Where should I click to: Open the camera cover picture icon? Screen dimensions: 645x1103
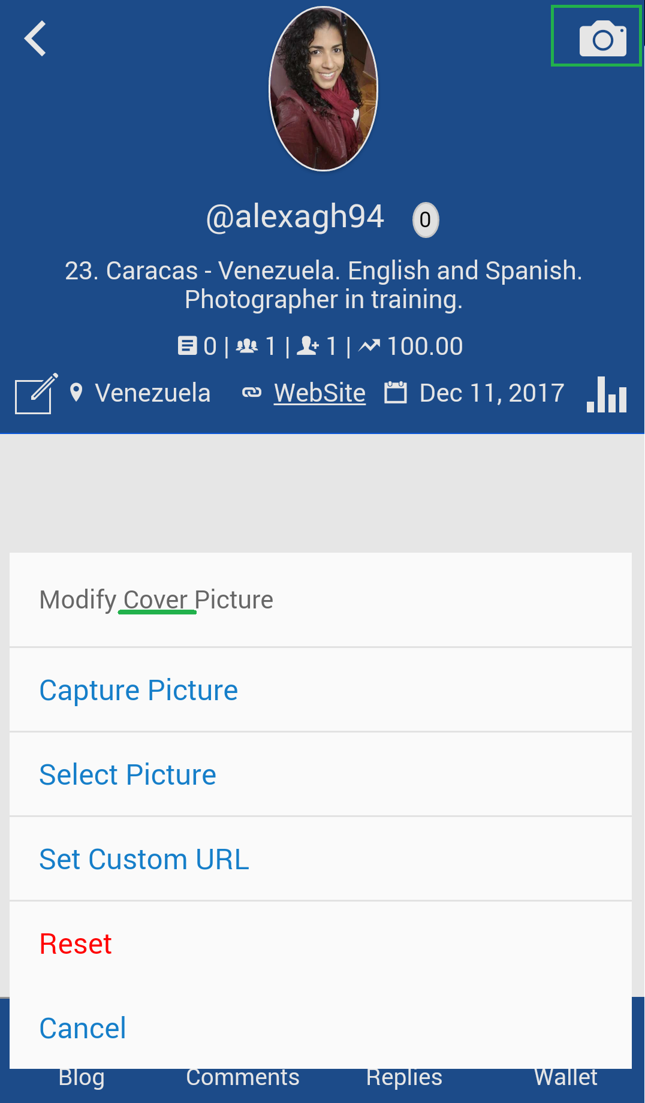[602, 38]
